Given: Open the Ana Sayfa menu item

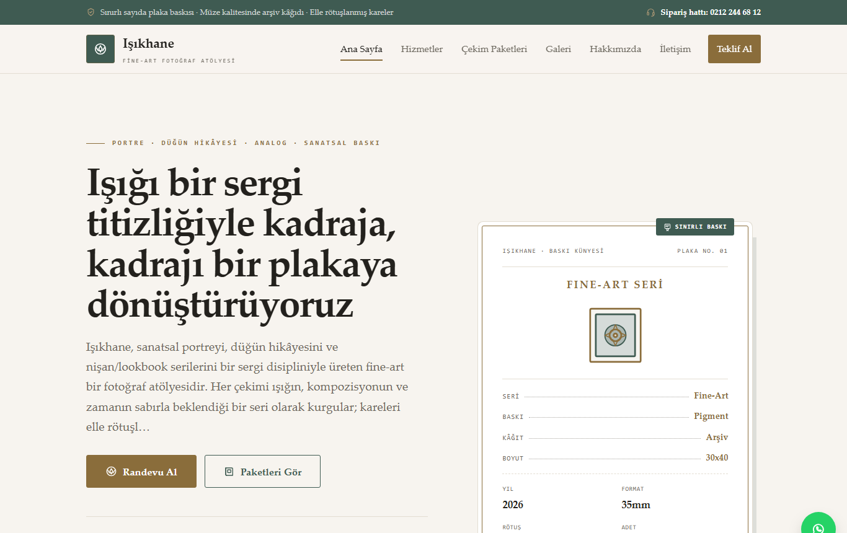Looking at the screenshot, I should pyautogui.click(x=361, y=49).
